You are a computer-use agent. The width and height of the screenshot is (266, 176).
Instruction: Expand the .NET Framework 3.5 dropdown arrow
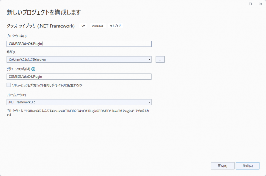[149, 102]
